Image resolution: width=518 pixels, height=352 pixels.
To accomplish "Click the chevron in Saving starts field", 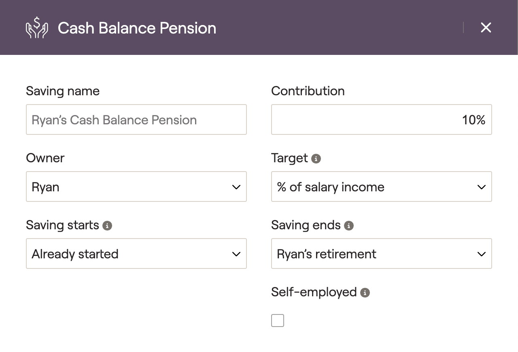I will pos(236,254).
